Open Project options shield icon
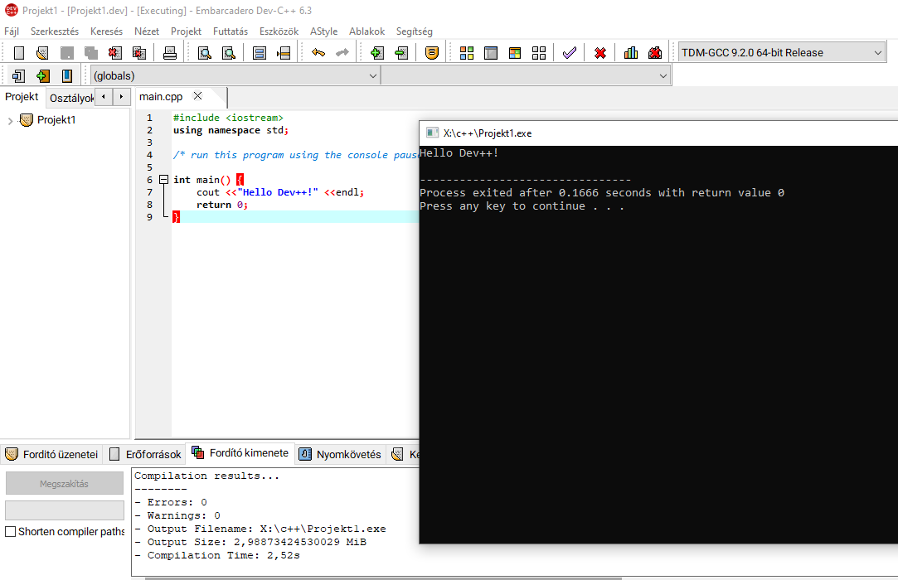The width and height of the screenshot is (898, 580). point(432,53)
